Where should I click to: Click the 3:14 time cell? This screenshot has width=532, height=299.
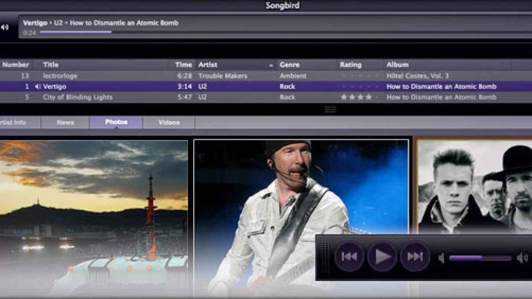[184, 87]
